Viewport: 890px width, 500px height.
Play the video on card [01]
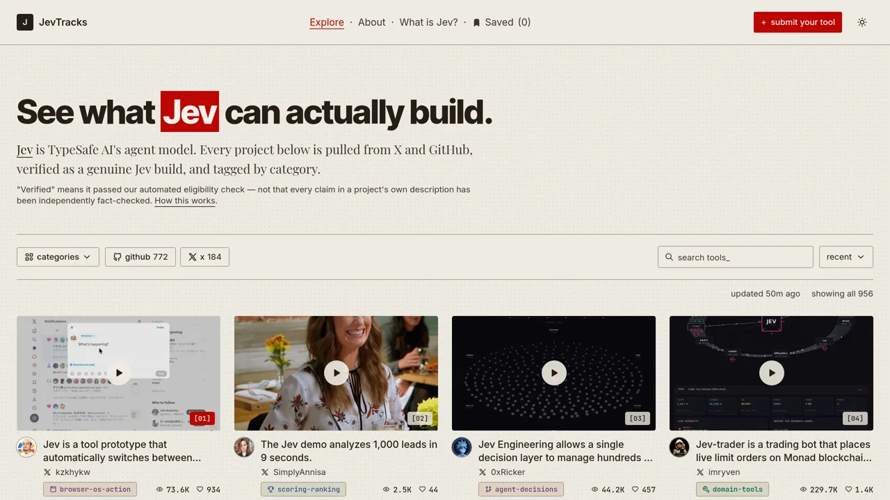(119, 373)
